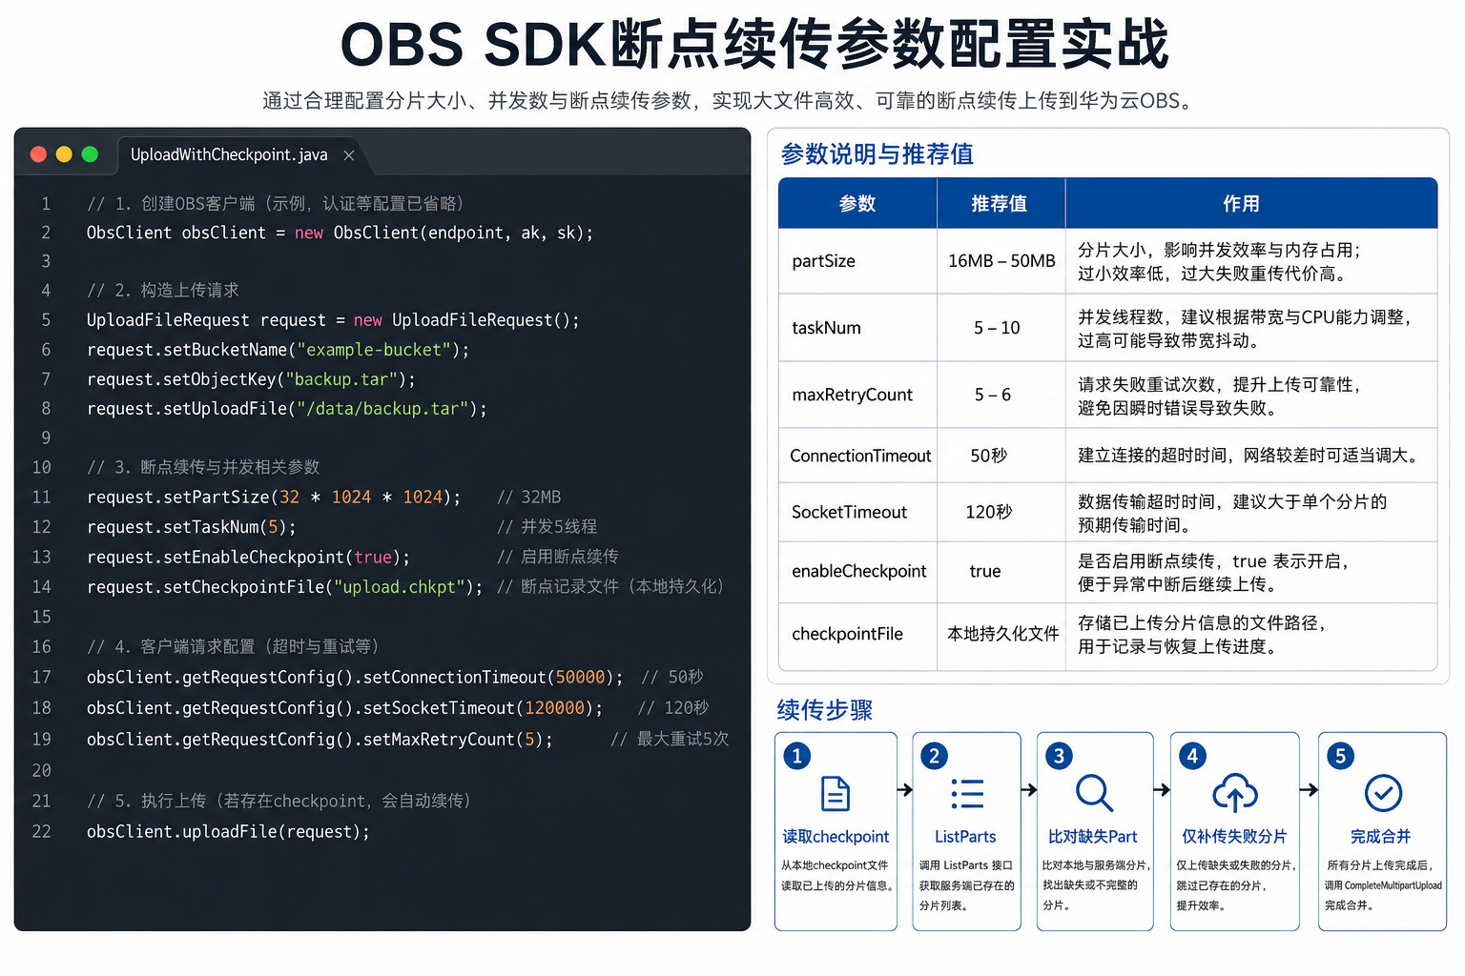Click the yellow minimize dot of the code window
Image resolution: width=1465 pixels, height=976 pixels.
[x=64, y=154]
